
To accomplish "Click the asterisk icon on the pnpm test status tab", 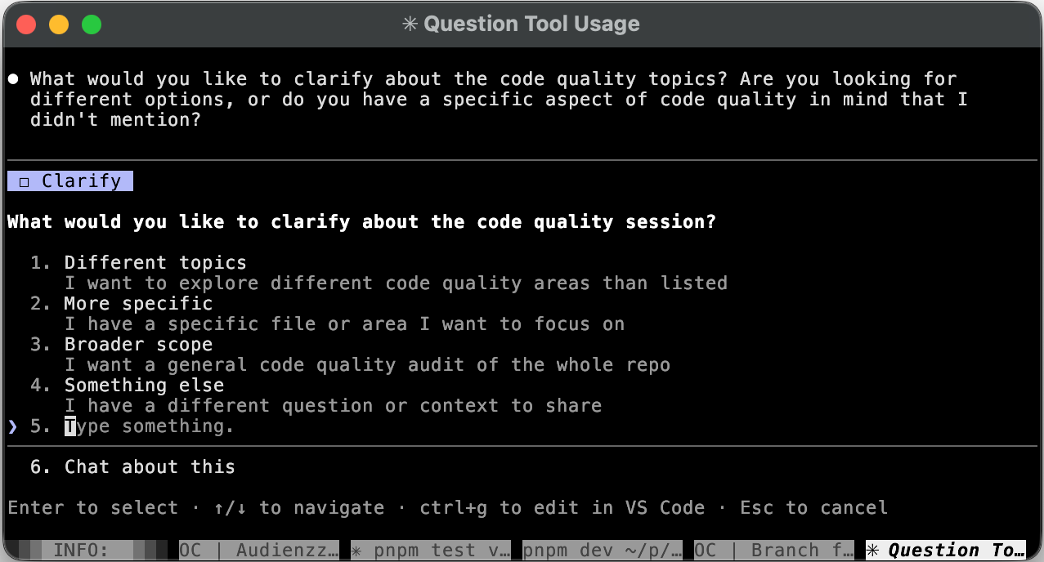I will click(x=358, y=549).
